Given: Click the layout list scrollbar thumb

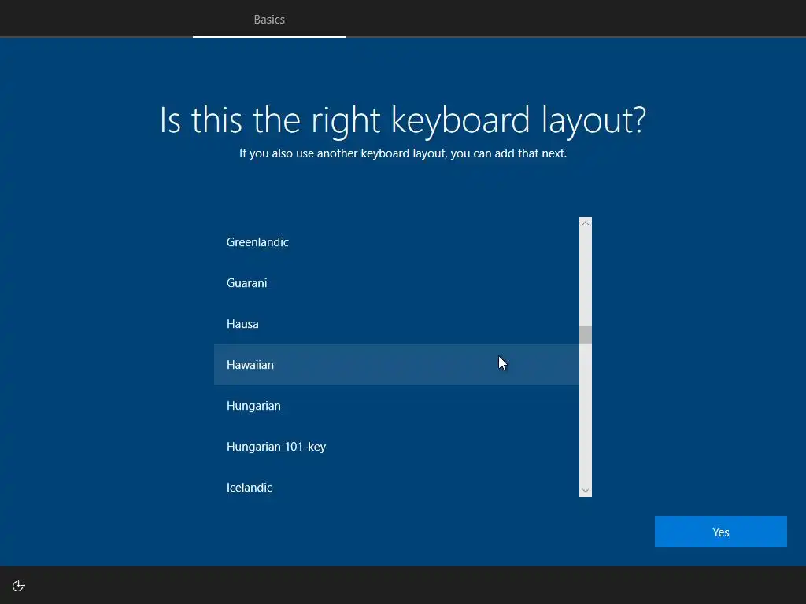Looking at the screenshot, I should (x=586, y=334).
